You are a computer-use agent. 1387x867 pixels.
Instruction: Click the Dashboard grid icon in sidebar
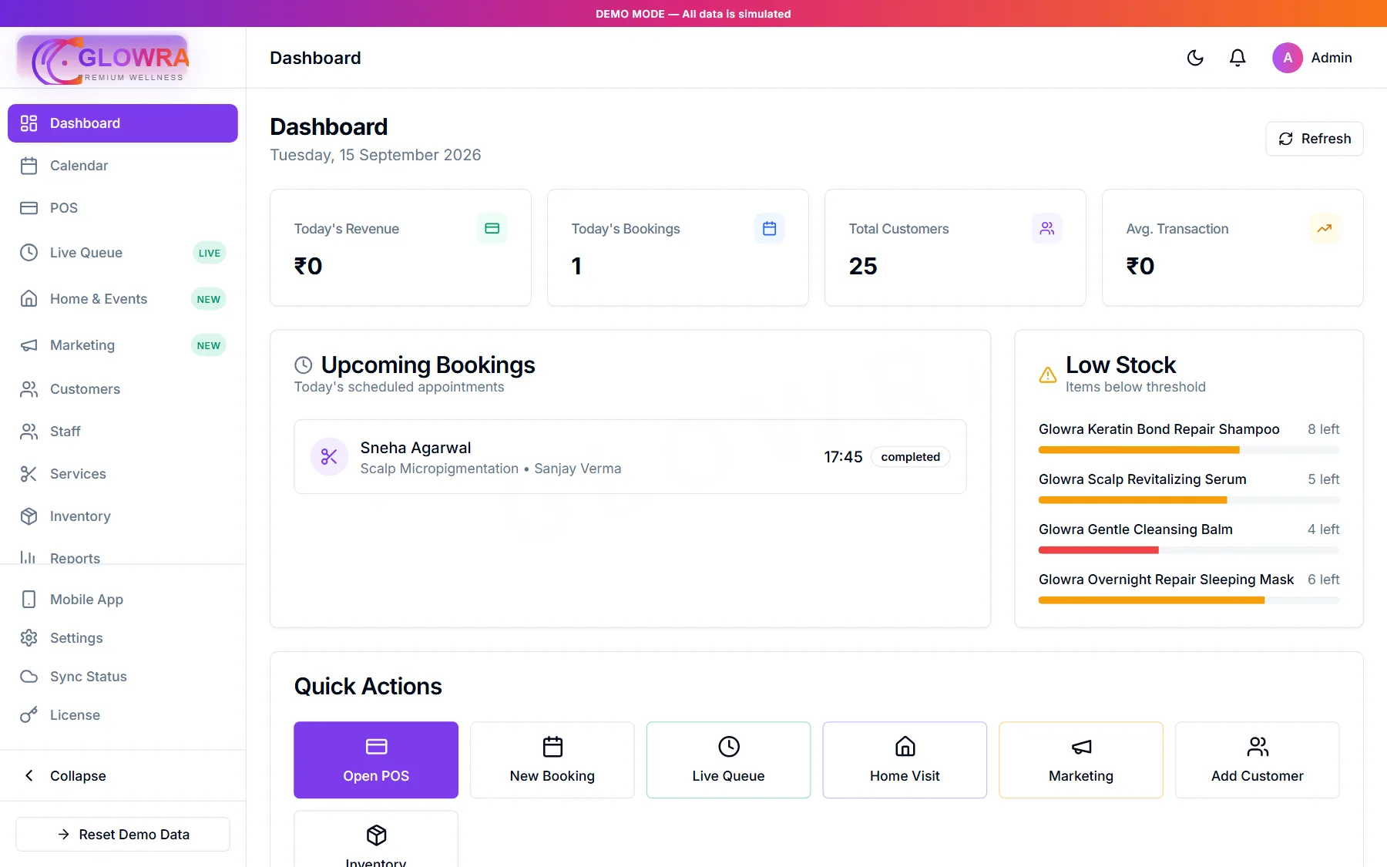click(x=29, y=123)
